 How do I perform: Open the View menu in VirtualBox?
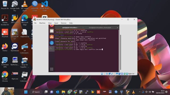point(50,23)
